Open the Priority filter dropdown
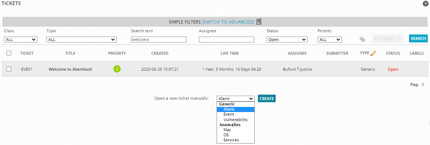Image resolution: width=430 pixels, height=145 pixels. [330, 40]
